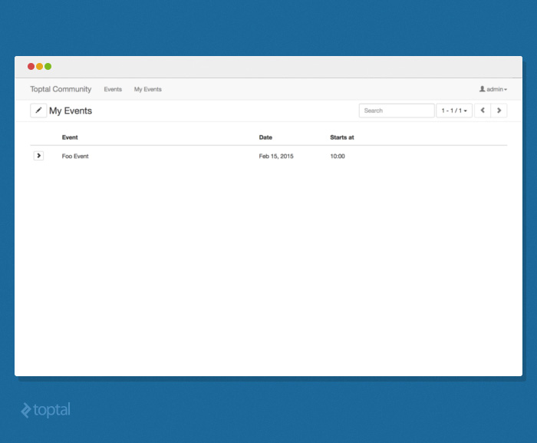Click the pencil edit icon

(38, 111)
